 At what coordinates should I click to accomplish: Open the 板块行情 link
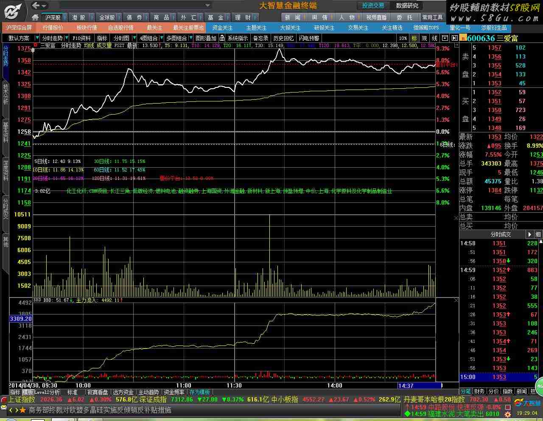pos(87,28)
